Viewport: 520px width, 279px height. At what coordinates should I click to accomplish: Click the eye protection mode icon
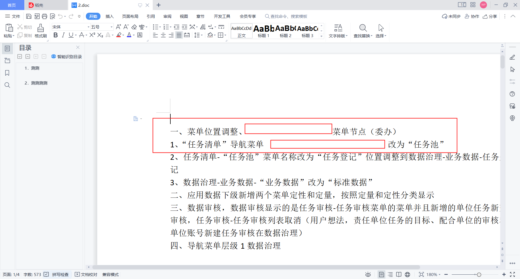point(368,274)
